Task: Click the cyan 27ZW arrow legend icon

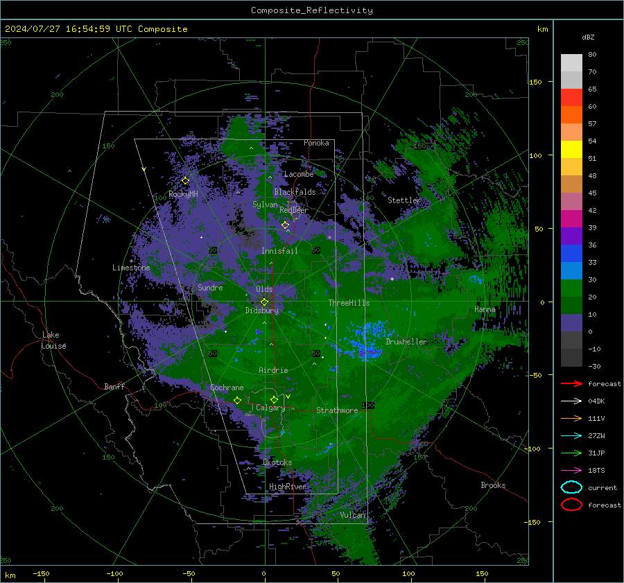Action: point(571,436)
